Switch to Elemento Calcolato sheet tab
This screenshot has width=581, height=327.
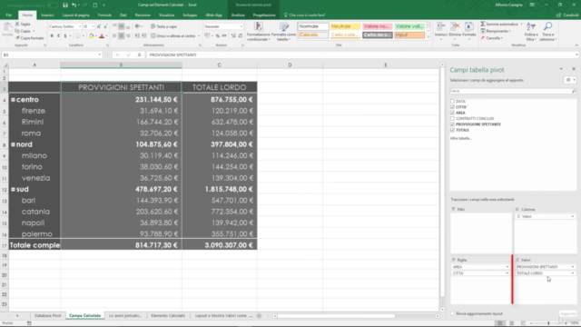pos(168,316)
